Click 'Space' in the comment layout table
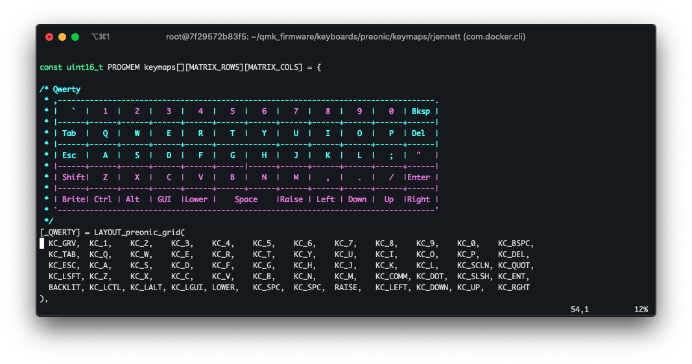The height and width of the screenshot is (364, 692). click(246, 199)
